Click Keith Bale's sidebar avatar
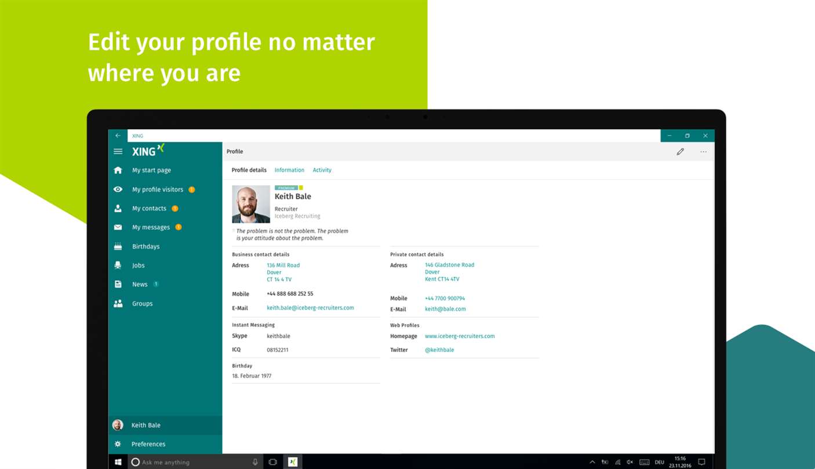 pos(118,425)
